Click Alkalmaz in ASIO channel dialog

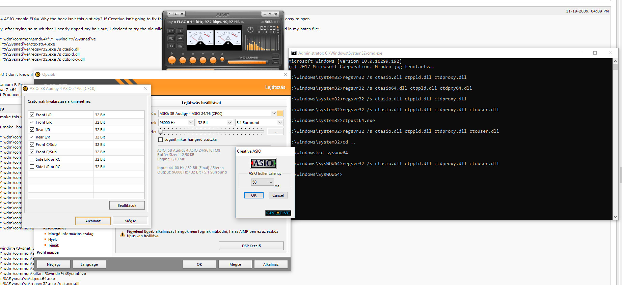93,221
